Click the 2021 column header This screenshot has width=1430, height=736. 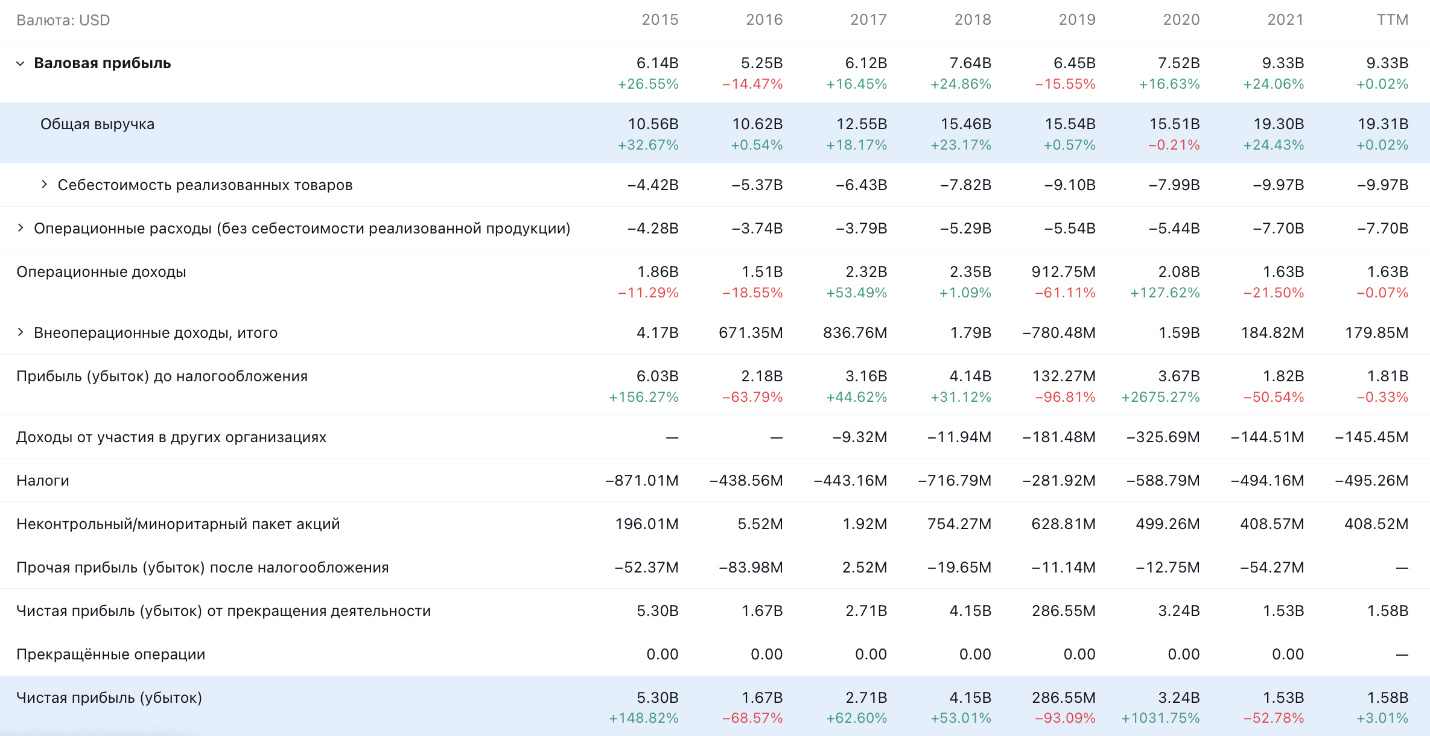(x=1286, y=20)
